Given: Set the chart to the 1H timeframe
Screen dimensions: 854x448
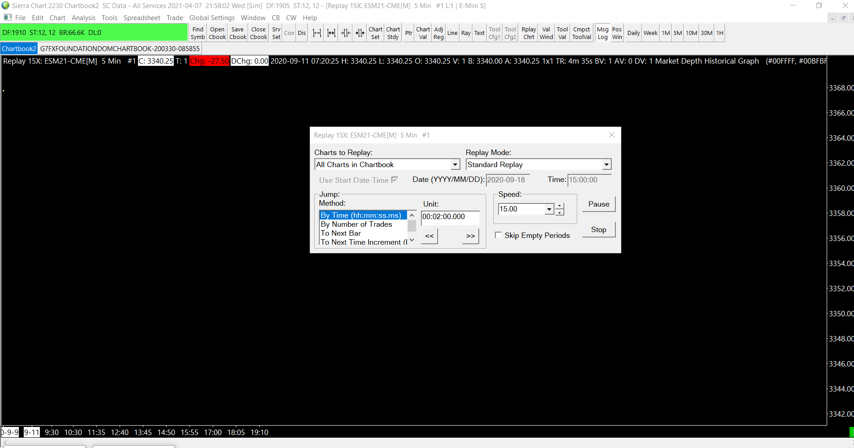Looking at the screenshot, I should pyautogui.click(x=720, y=33).
